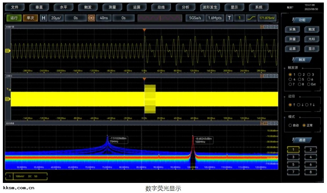The image size is (327, 193).
Task: Click the 171.875mV trigger level field
Action: point(267,18)
